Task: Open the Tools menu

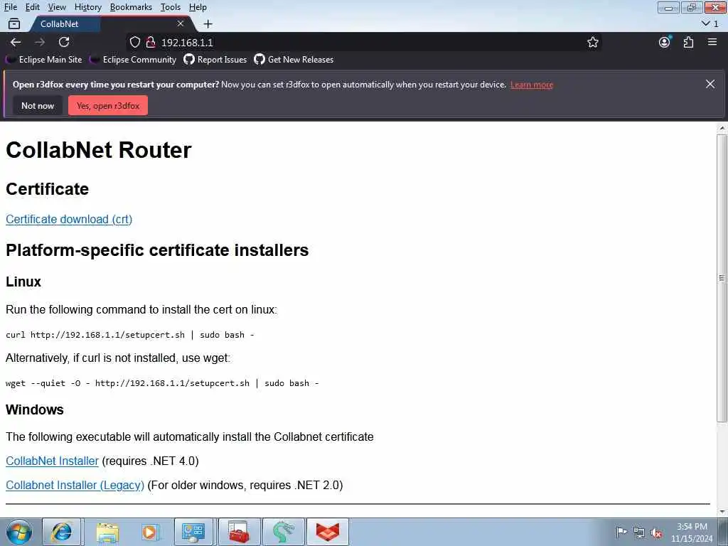Action: (171, 7)
